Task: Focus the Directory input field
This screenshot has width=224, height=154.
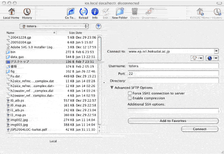Action: [173, 80]
